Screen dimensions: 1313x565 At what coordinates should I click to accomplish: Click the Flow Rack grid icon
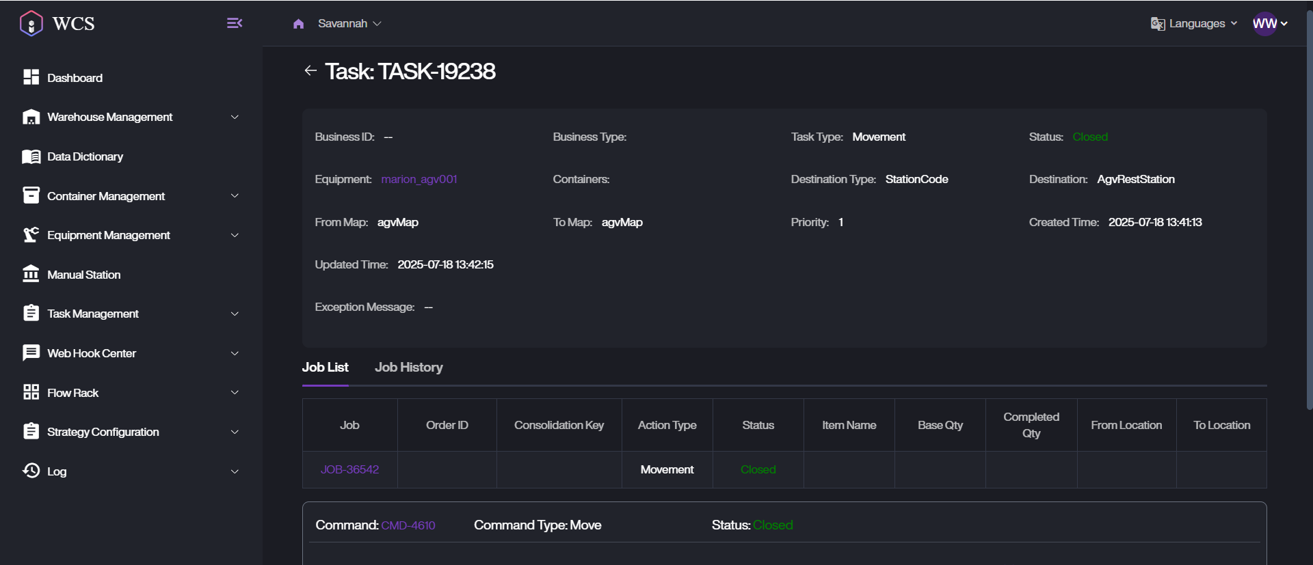31,392
